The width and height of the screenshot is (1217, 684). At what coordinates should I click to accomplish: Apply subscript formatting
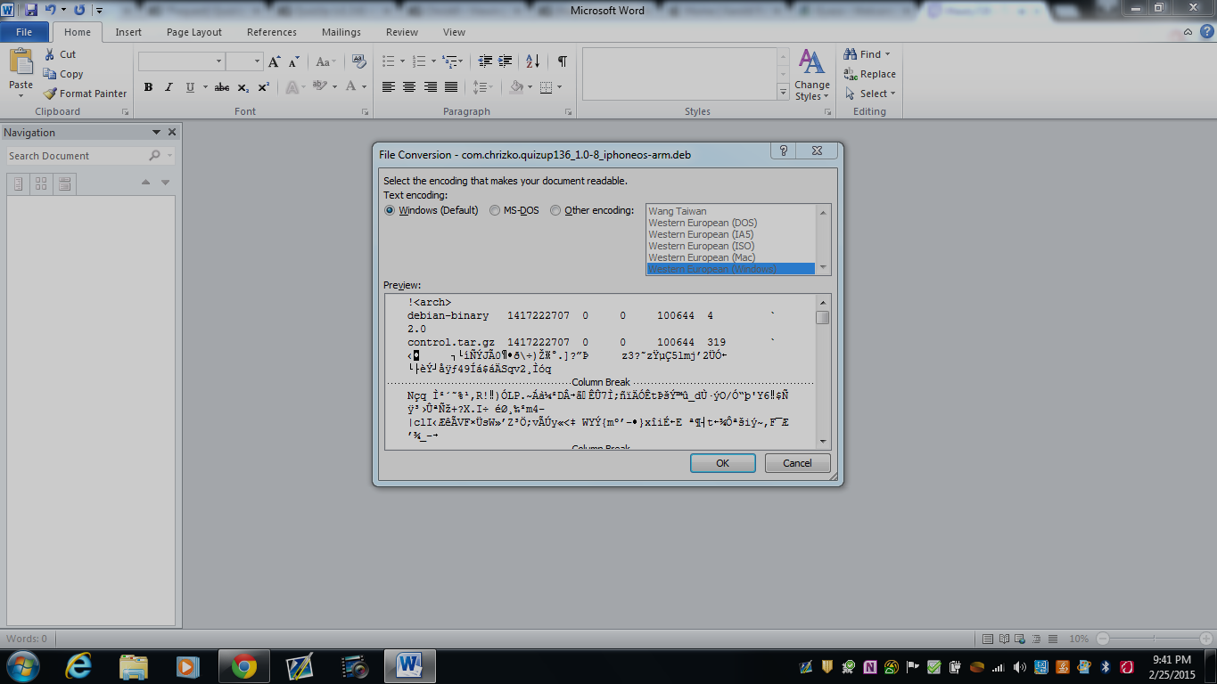(x=243, y=87)
